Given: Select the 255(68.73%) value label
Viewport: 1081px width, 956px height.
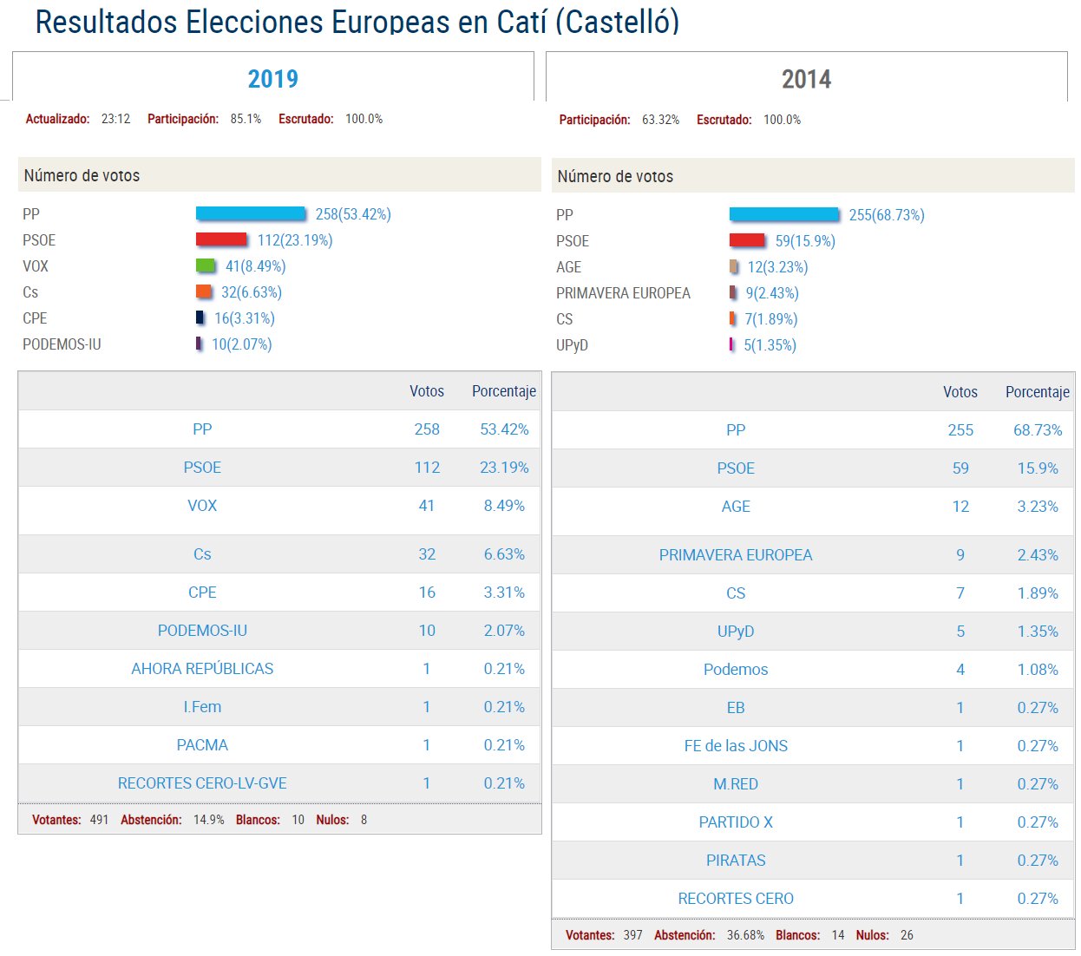Looking at the screenshot, I should (887, 215).
